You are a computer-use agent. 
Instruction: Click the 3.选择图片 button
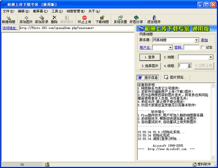click(150, 66)
